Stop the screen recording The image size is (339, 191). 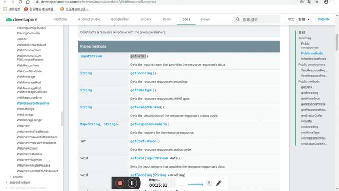coord(120,183)
